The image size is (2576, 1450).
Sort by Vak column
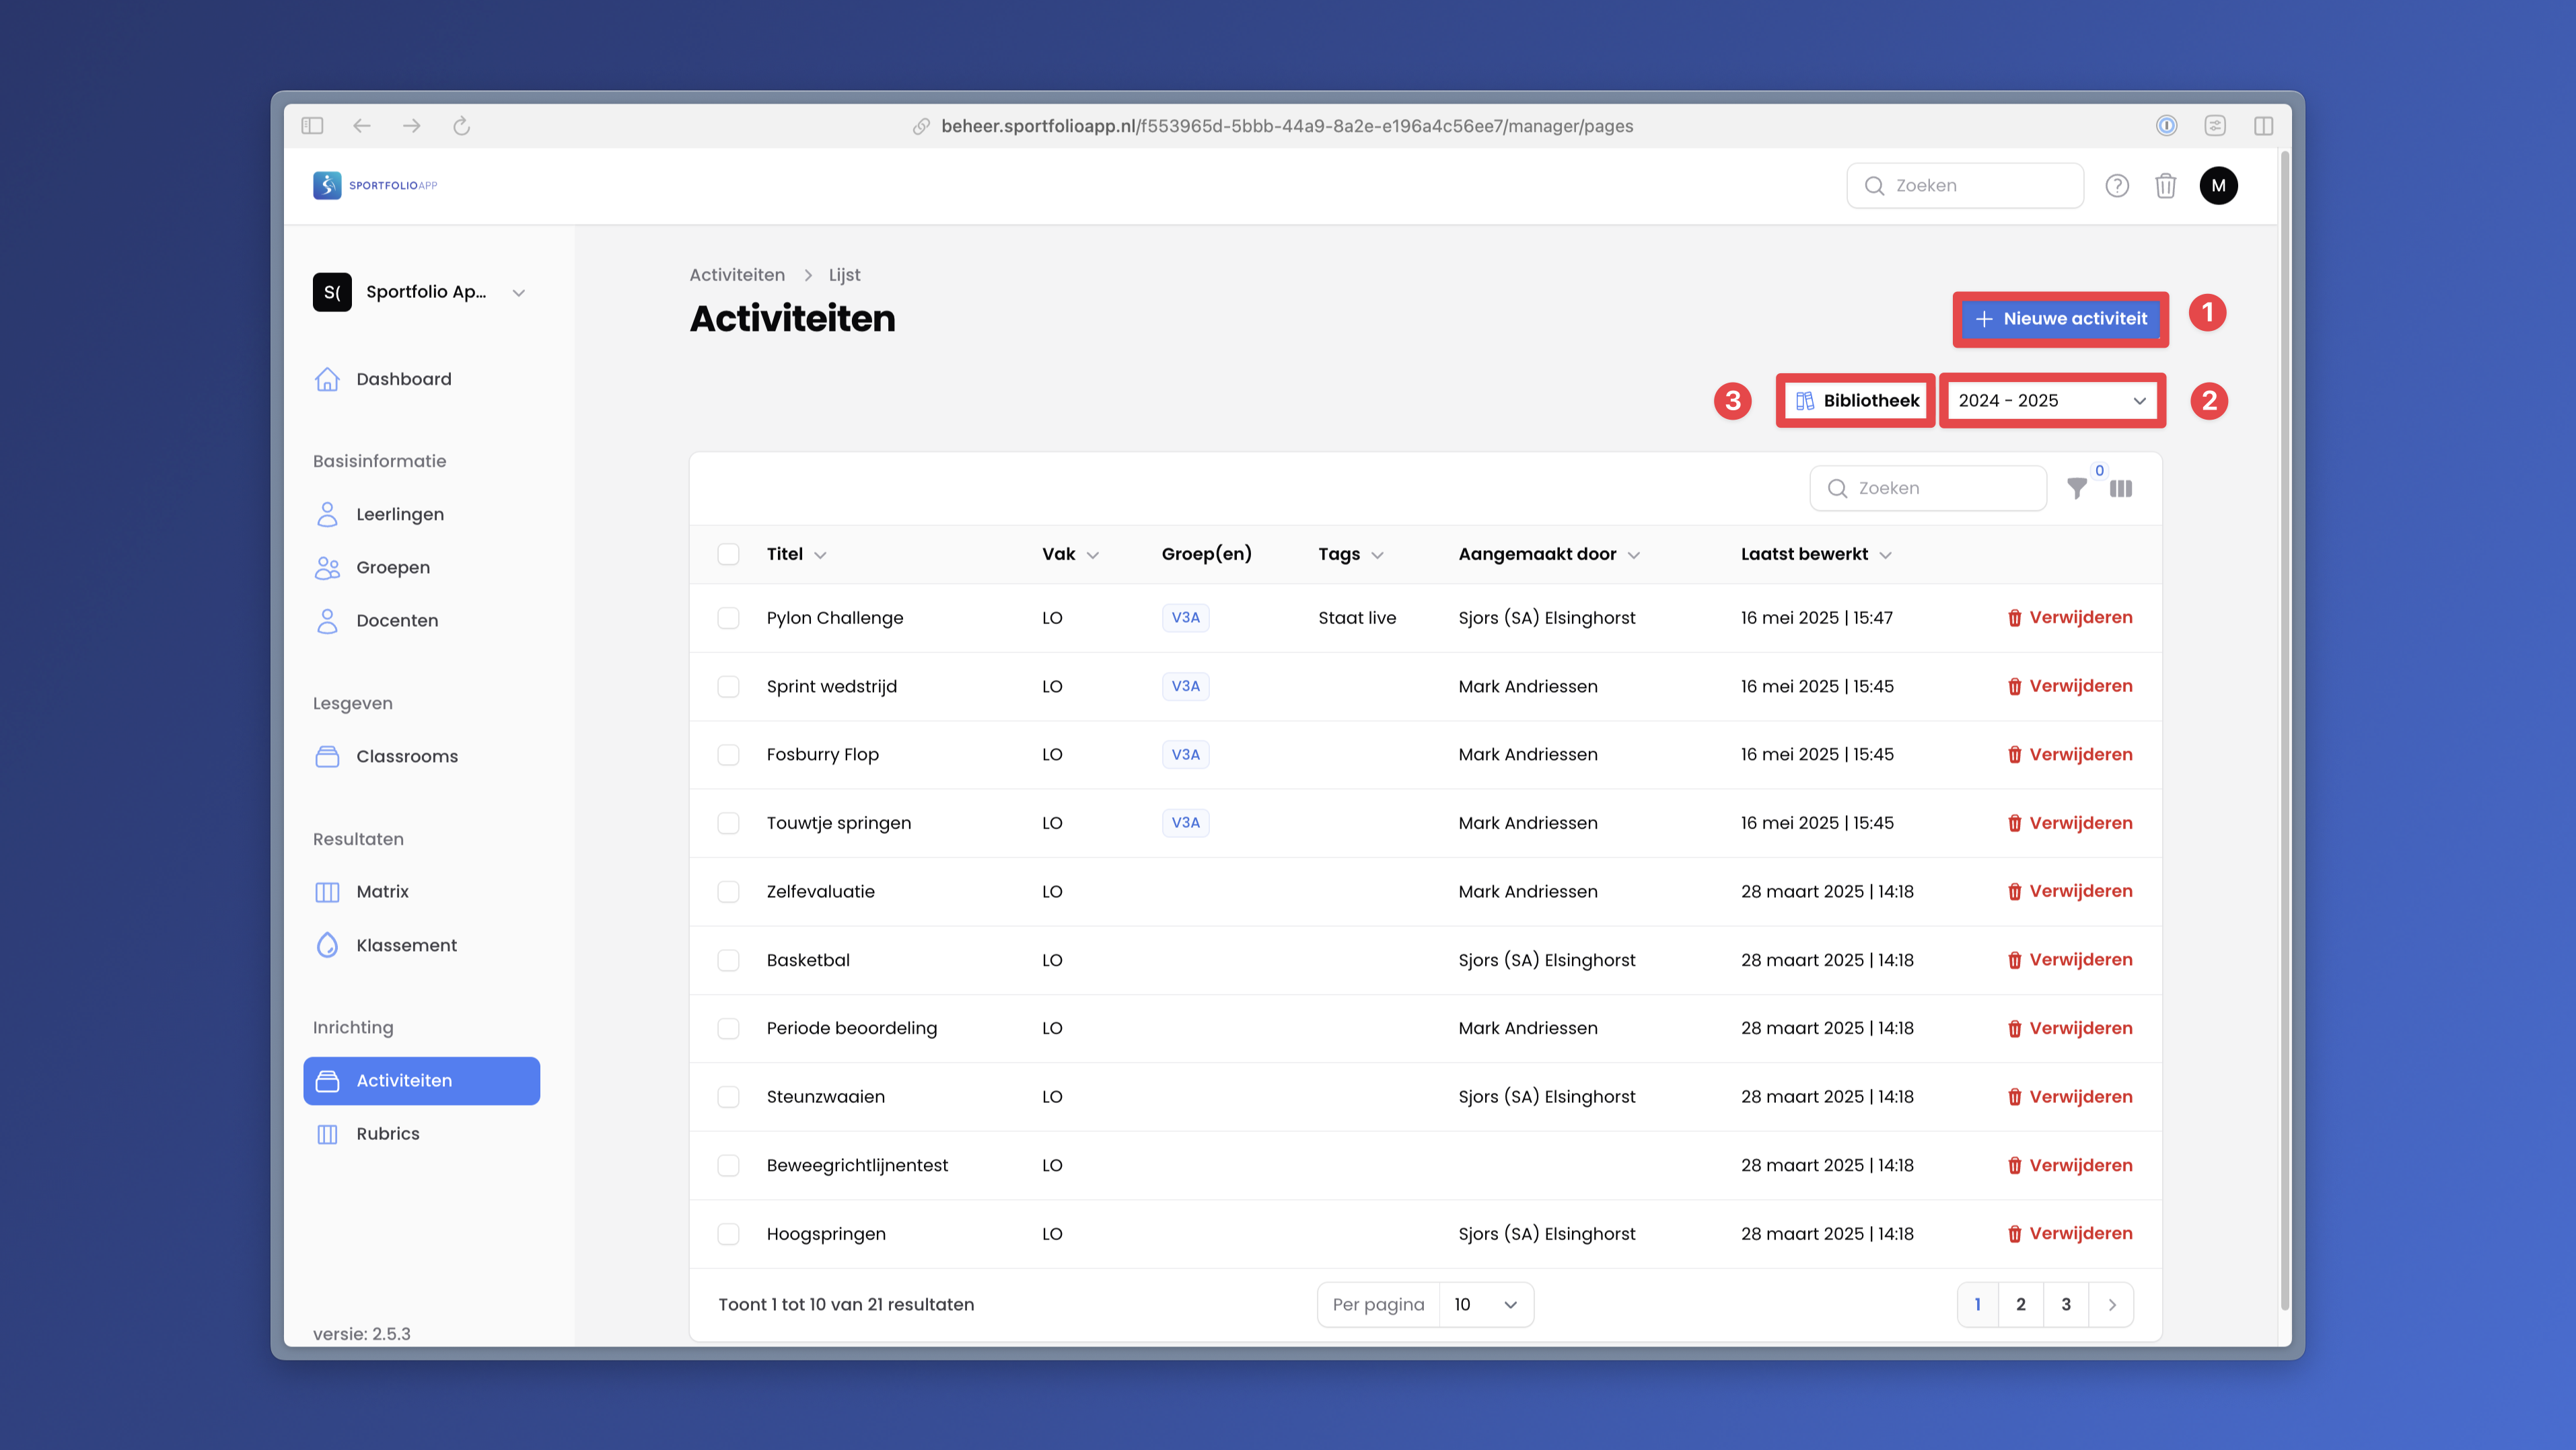(x=1070, y=555)
